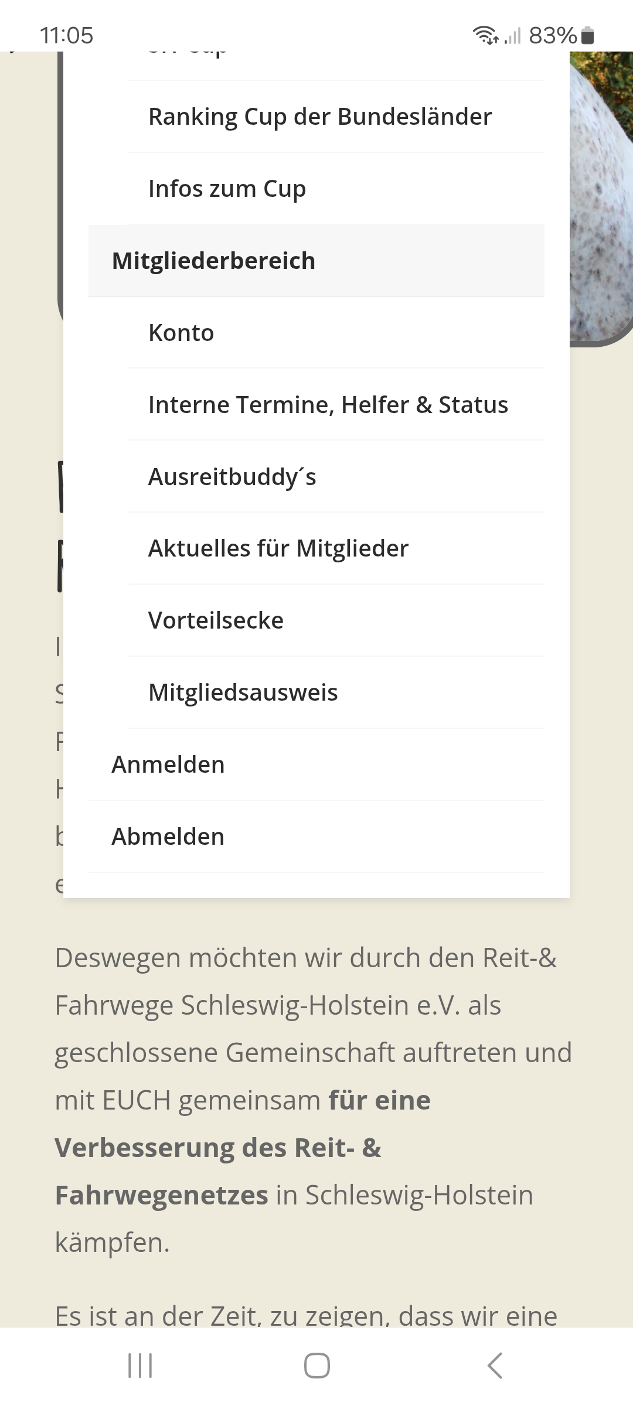Tap the clock showing 11:05
This screenshot has height=1406, width=633.
point(66,36)
